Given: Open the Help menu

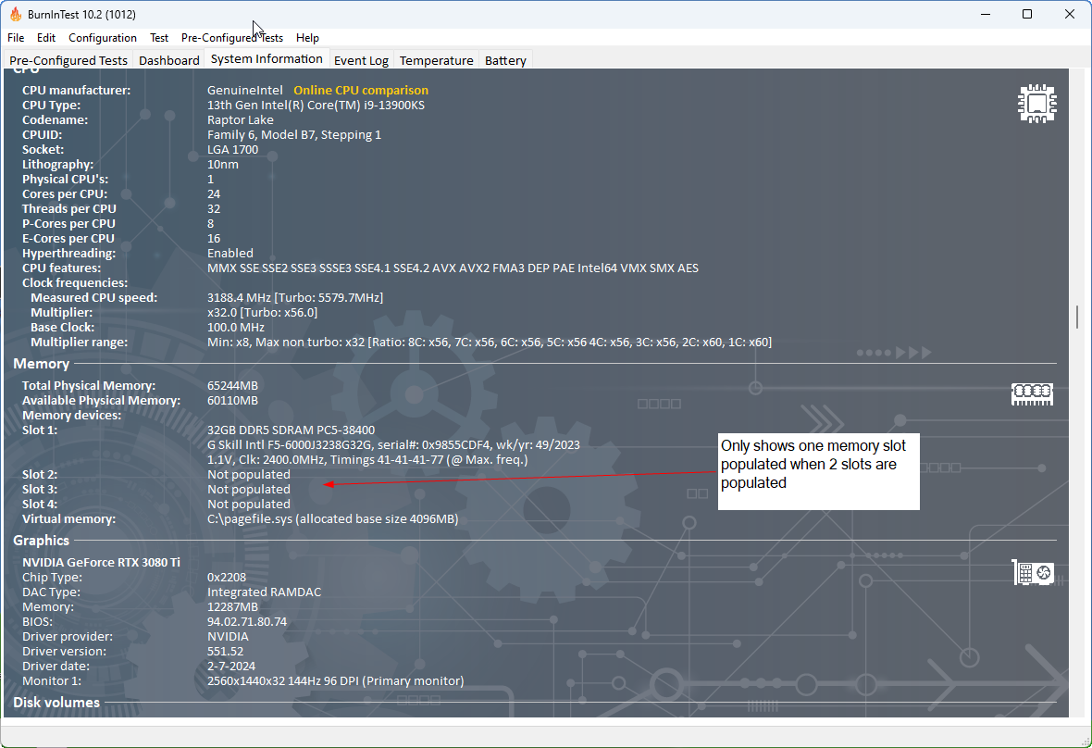Looking at the screenshot, I should pos(307,38).
